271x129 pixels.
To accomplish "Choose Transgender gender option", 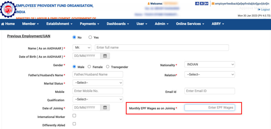I will point(107,67).
